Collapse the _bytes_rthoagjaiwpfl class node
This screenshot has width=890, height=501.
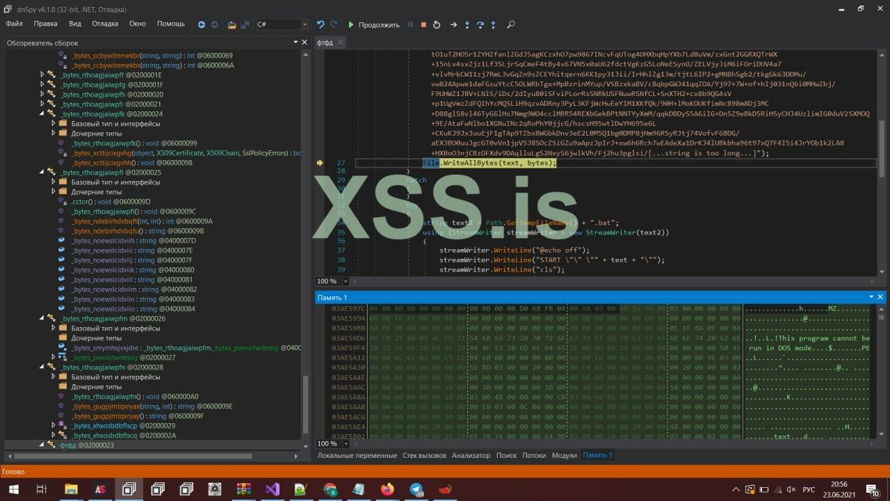coord(42,172)
